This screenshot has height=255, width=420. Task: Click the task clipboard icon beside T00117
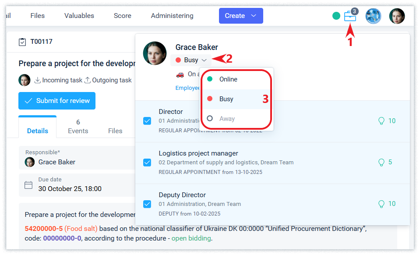tap(22, 42)
